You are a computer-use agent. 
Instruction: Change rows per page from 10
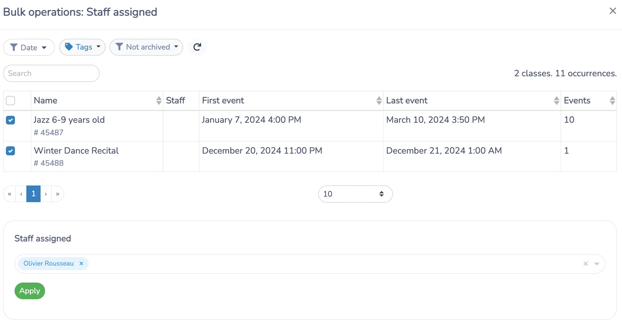pos(355,194)
